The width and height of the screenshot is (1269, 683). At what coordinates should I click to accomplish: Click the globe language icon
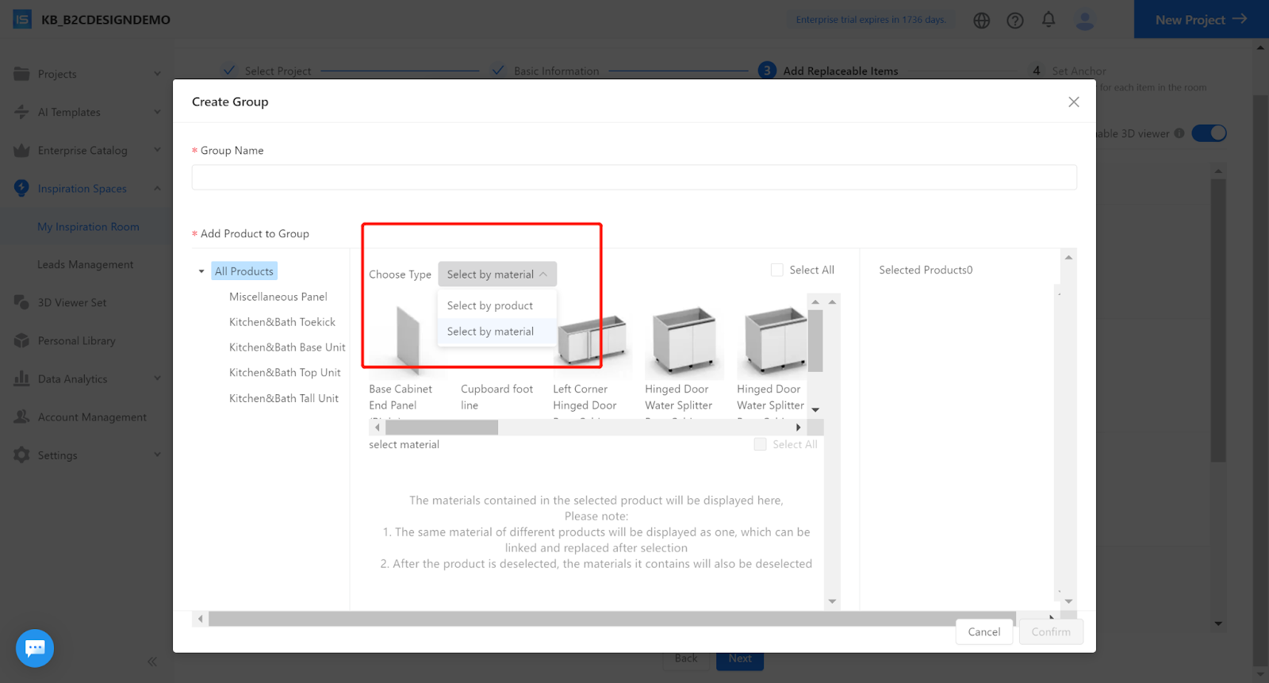coord(982,21)
